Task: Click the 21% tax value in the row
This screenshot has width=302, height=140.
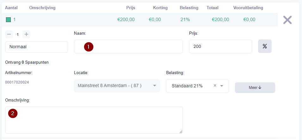Action: point(185,20)
